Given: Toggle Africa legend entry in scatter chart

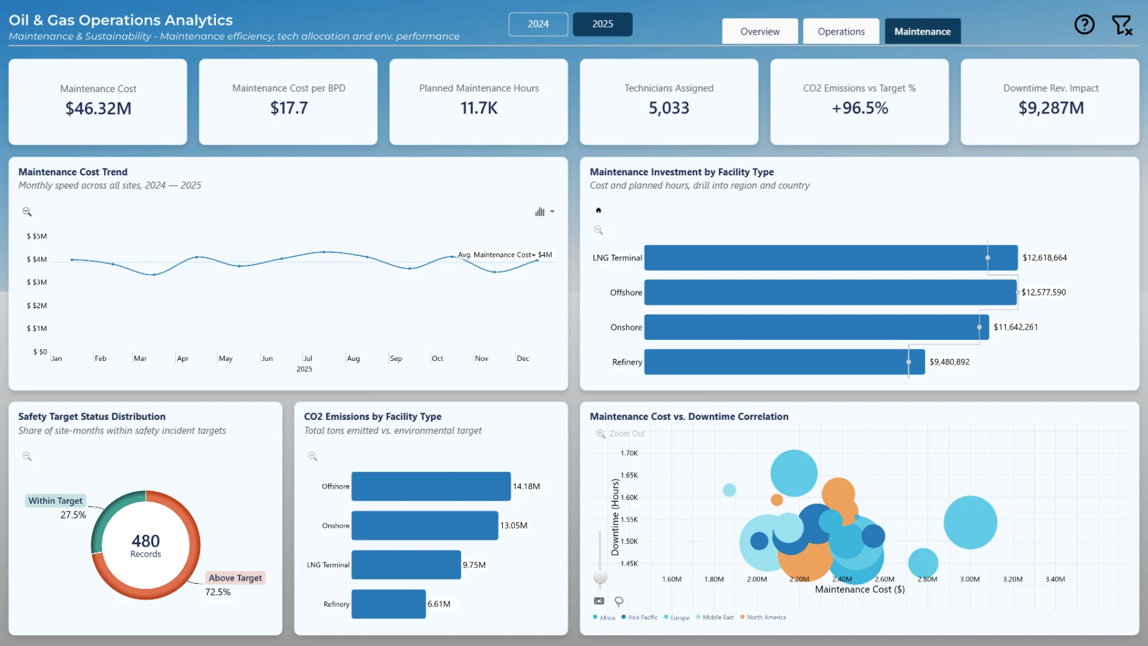Looking at the screenshot, I should point(604,617).
